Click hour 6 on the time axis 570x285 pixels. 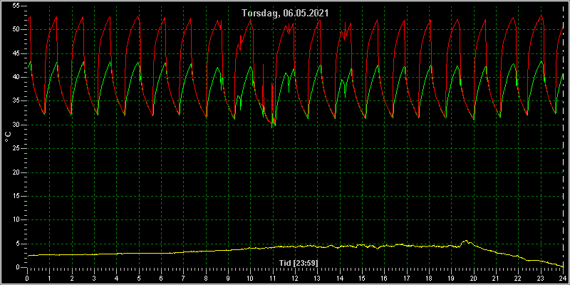coord(161,279)
